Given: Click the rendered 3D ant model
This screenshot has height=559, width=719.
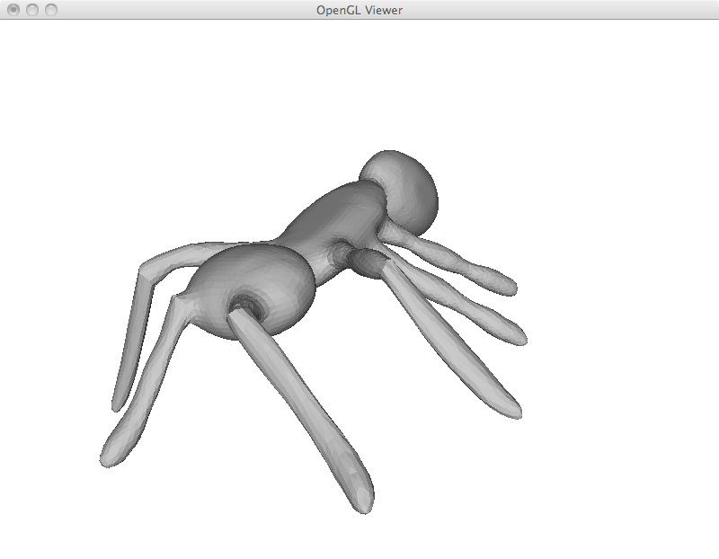Looking at the screenshot, I should (313, 331).
